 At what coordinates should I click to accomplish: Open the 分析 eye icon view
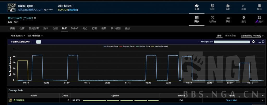click(x=197, y=7)
